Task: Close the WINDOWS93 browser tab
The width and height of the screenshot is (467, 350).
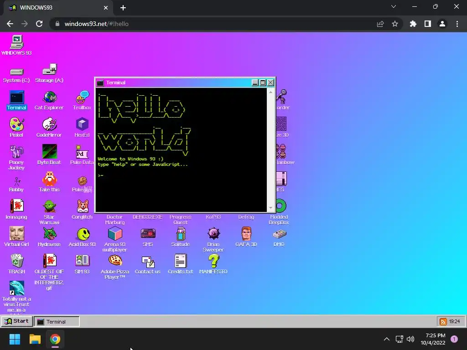Action: click(x=106, y=8)
